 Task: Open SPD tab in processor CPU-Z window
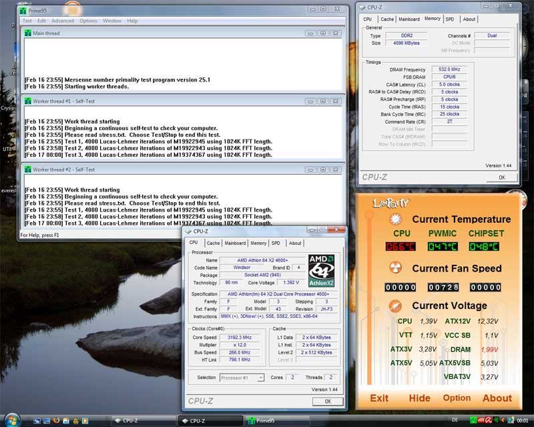(x=276, y=243)
